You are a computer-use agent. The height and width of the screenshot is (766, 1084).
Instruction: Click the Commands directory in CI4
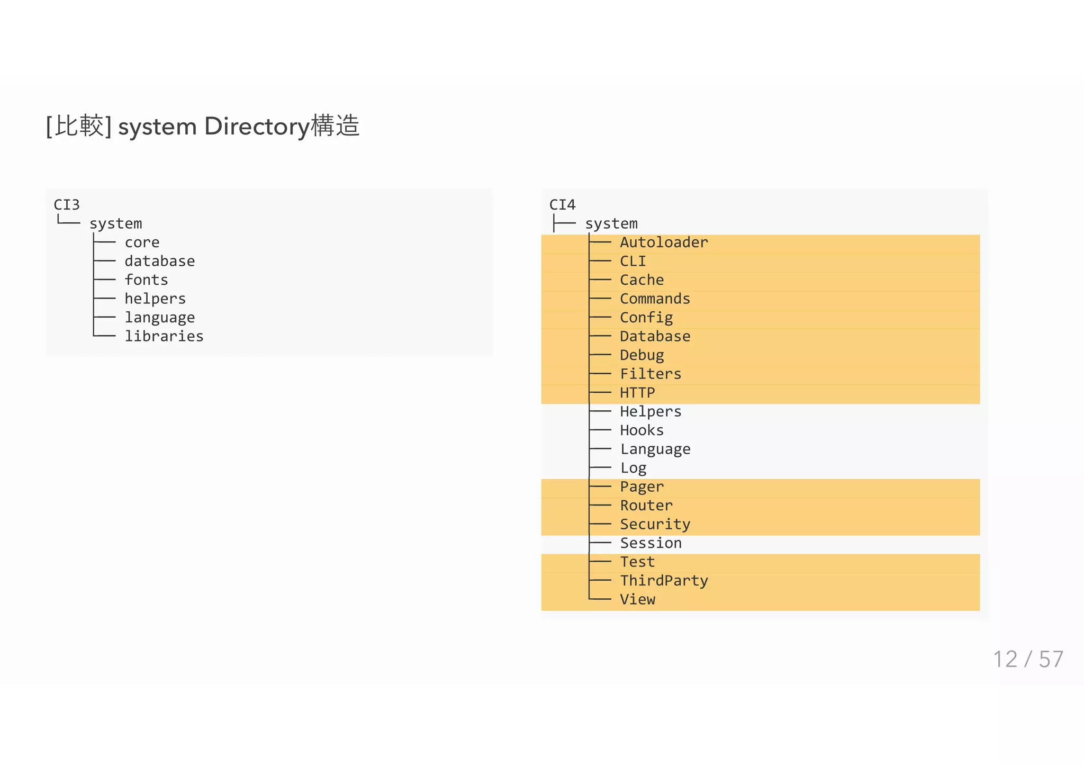click(x=655, y=299)
